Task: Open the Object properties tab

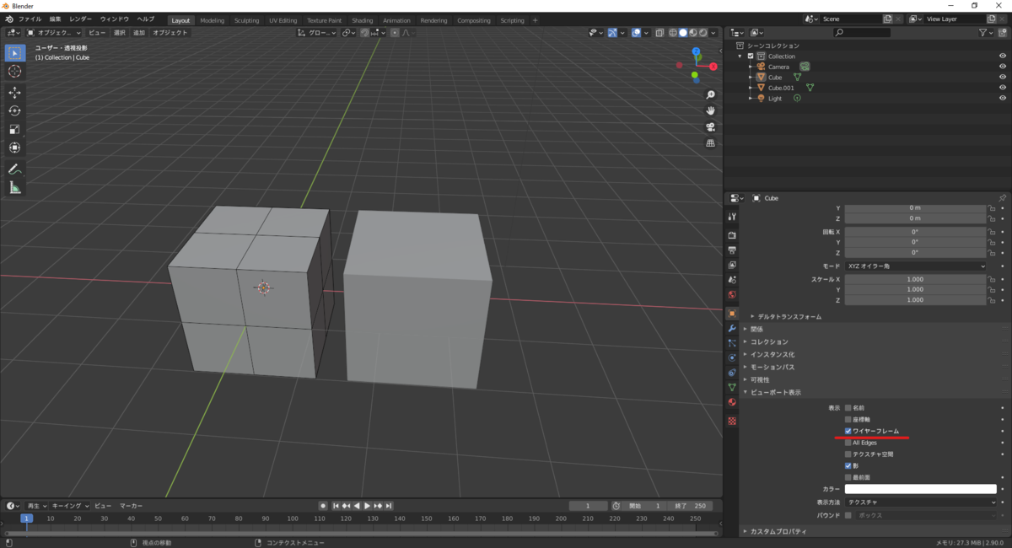Action: [732, 314]
